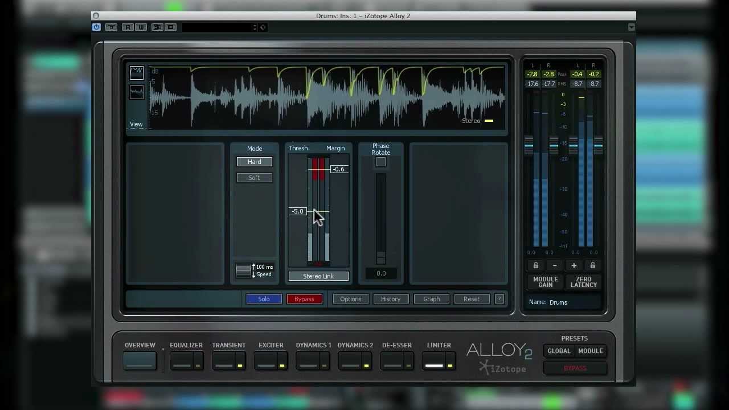Select the waveform history view icon
Screen dimensions: 729x410
[x=137, y=92]
